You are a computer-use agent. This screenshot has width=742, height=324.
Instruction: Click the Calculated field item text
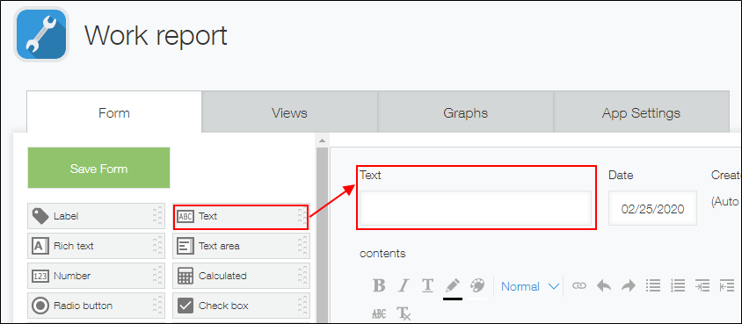[222, 276]
